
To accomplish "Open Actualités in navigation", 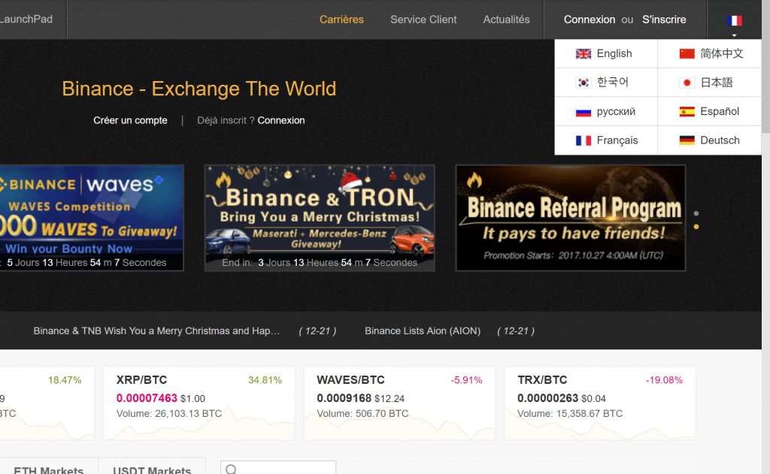I will click(x=506, y=20).
